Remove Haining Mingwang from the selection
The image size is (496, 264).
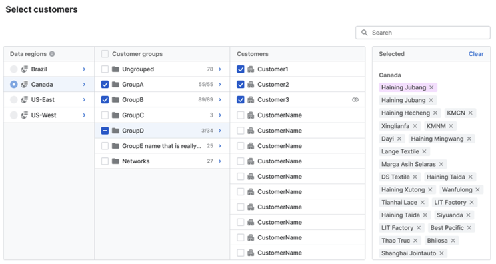pos(469,139)
